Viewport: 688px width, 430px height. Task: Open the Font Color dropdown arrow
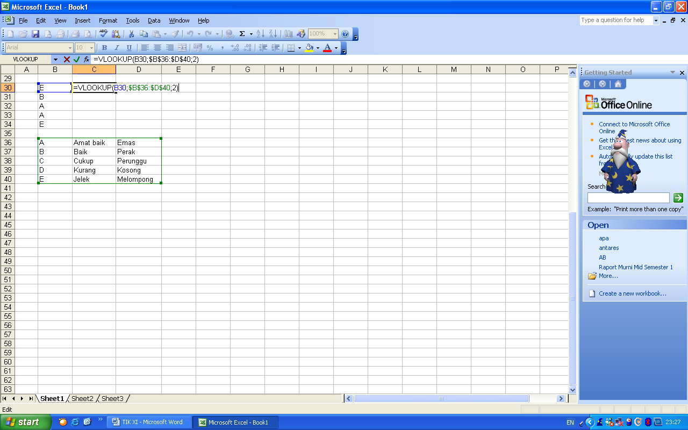click(x=336, y=48)
